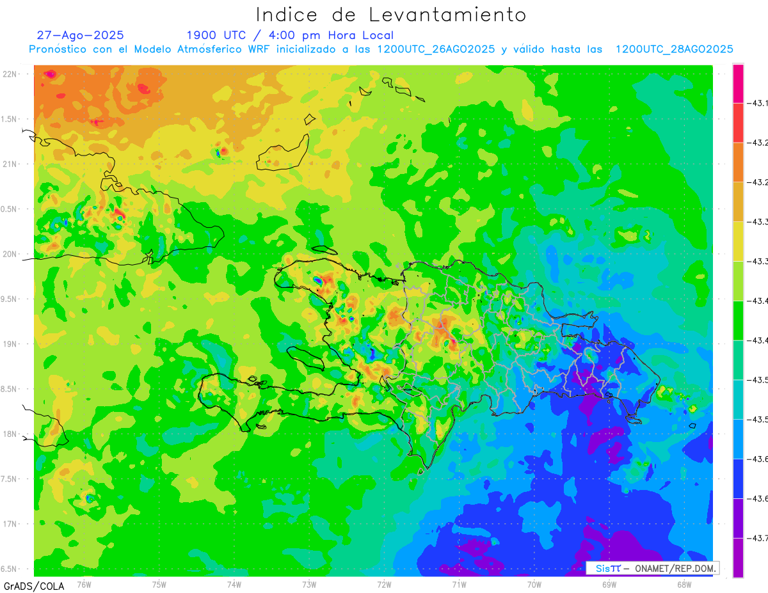Select the yellow-green swatch in the legend bar

click(738, 281)
